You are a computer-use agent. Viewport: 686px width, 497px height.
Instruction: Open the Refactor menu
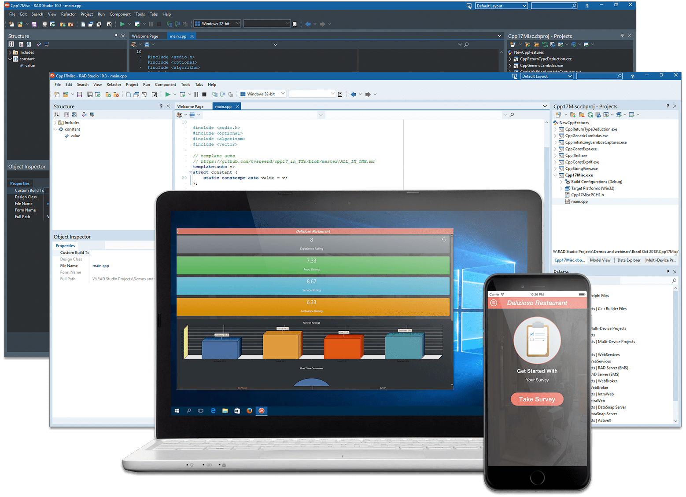(114, 84)
